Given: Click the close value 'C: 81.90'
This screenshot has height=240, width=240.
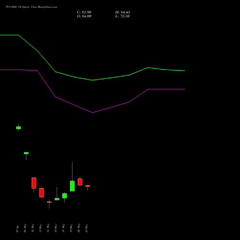Looking at the screenshot, I should click(x=84, y=12).
